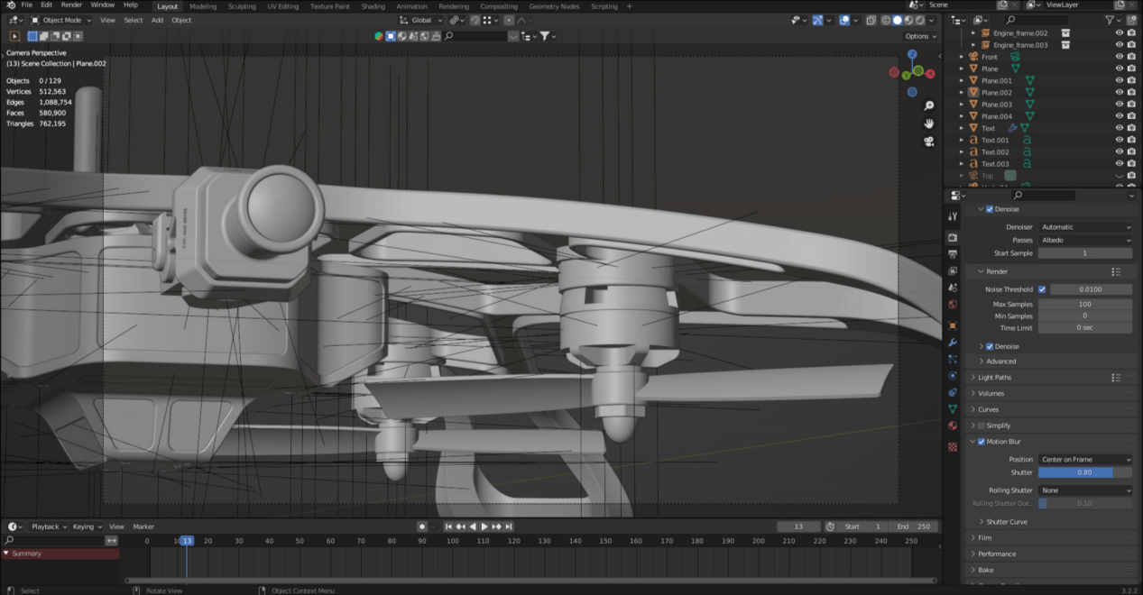Toggle camera view icon in viewport
Viewport: 1143px width, 595px height.
click(x=928, y=142)
